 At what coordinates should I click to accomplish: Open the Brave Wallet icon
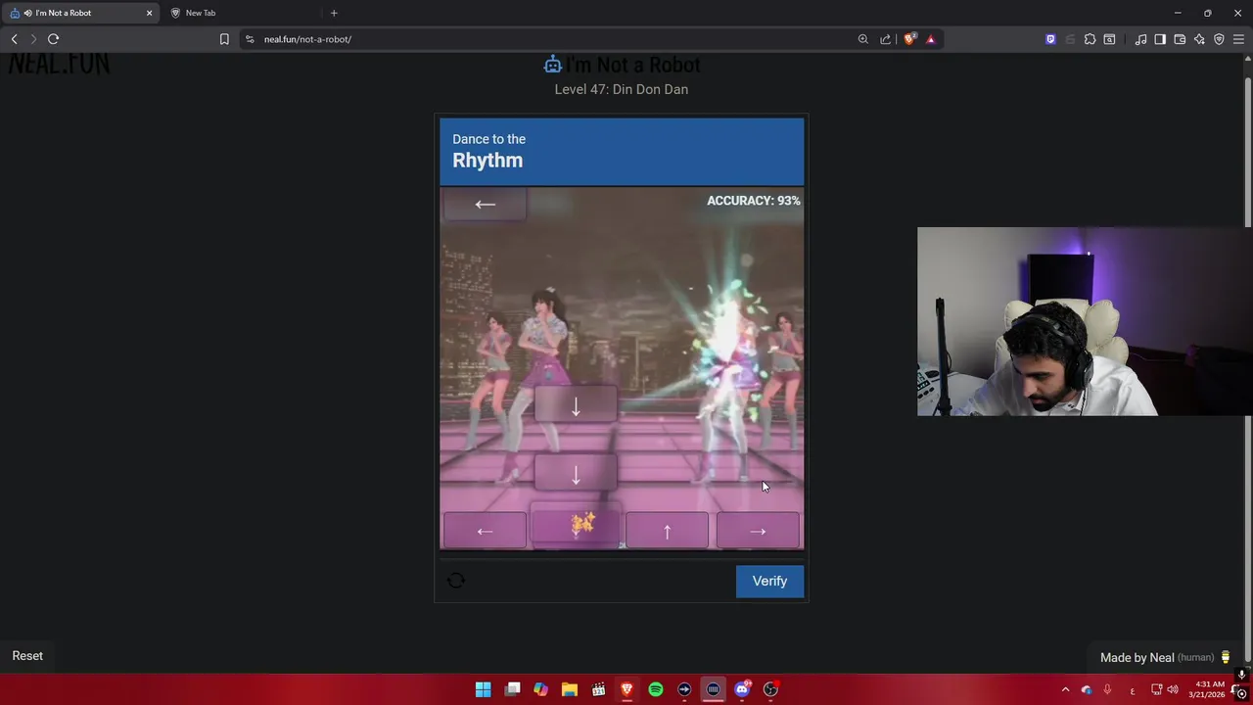click(x=1180, y=39)
